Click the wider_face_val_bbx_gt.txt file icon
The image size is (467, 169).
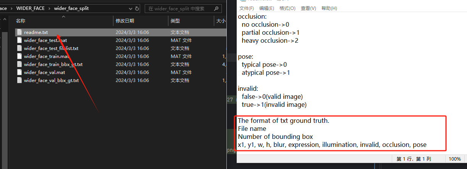click(x=19, y=80)
